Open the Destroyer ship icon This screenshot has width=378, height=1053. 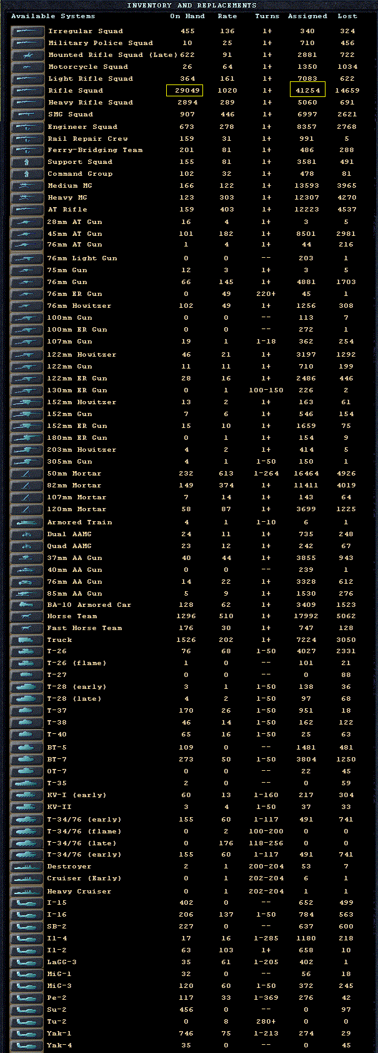coord(27,866)
